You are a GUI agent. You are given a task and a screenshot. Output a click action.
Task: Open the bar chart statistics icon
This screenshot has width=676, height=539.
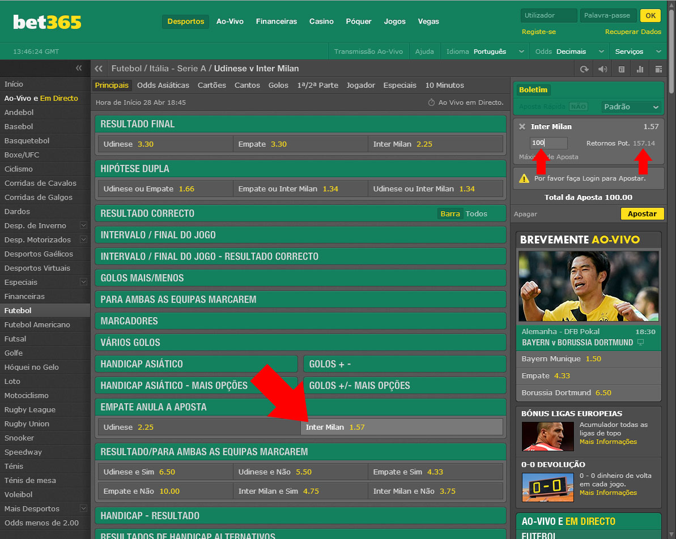click(x=640, y=69)
